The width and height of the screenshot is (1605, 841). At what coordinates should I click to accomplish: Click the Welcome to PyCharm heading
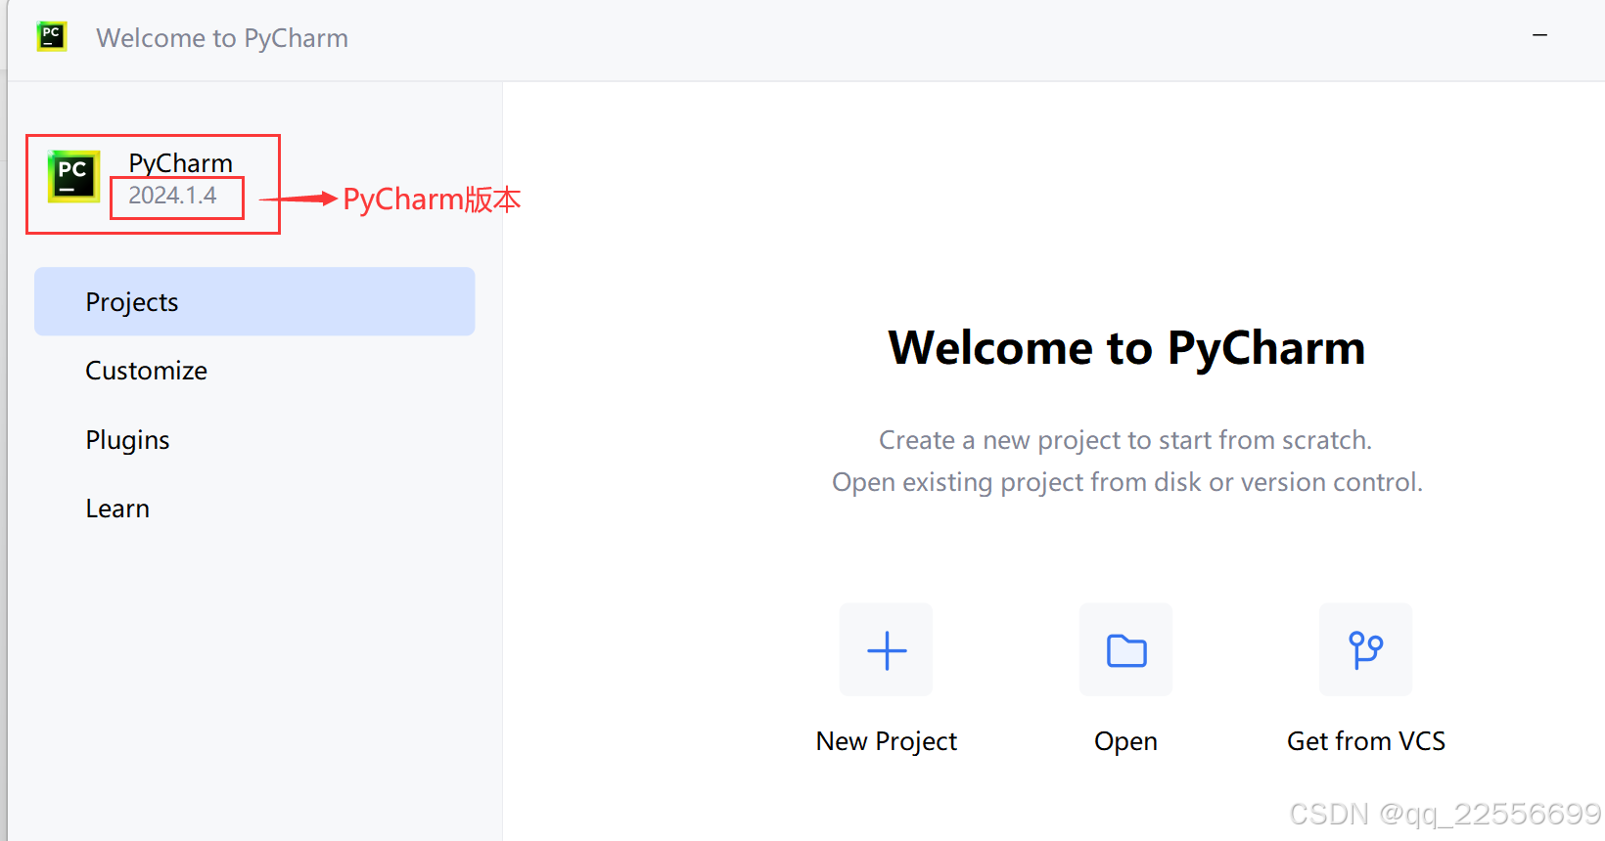[x=1126, y=347]
